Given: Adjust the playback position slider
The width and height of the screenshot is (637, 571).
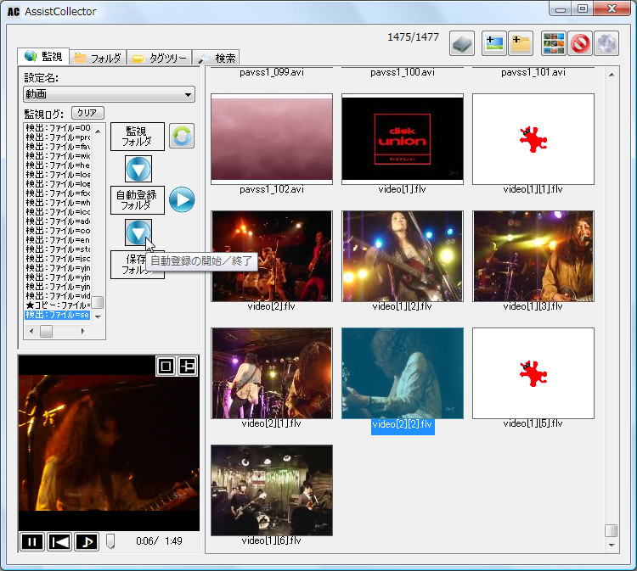Looking at the screenshot, I should 110,541.
